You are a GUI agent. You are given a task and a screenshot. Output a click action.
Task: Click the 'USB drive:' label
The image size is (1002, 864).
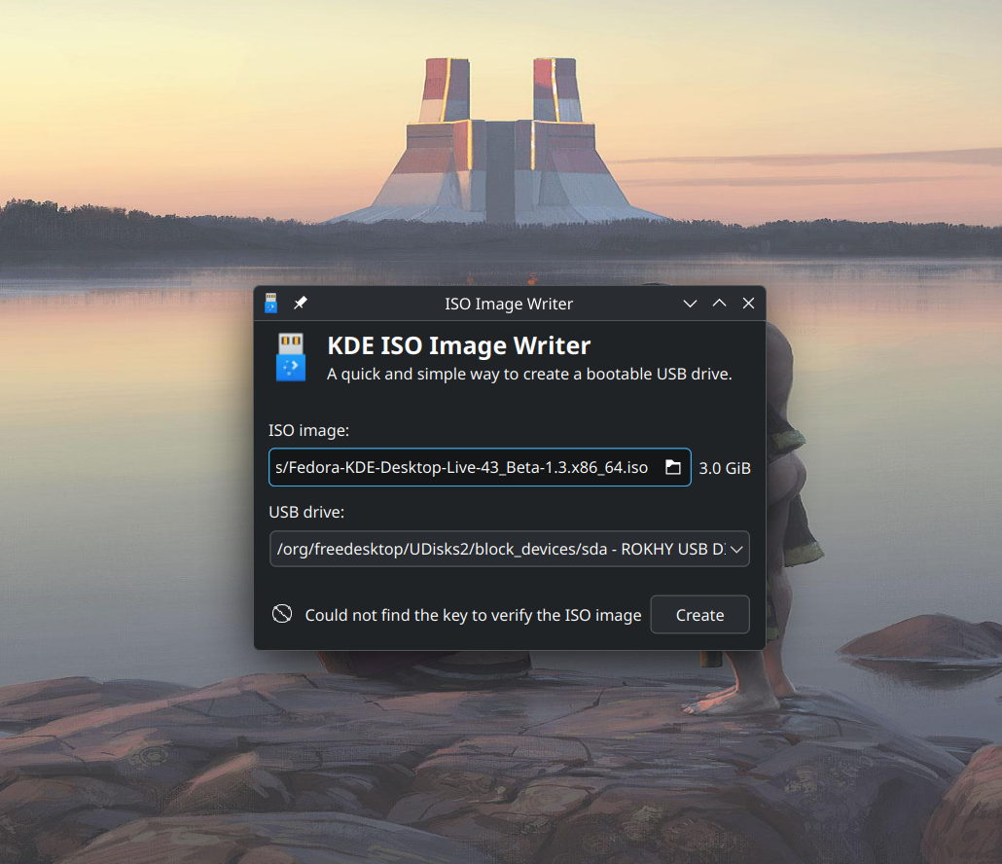pos(306,513)
